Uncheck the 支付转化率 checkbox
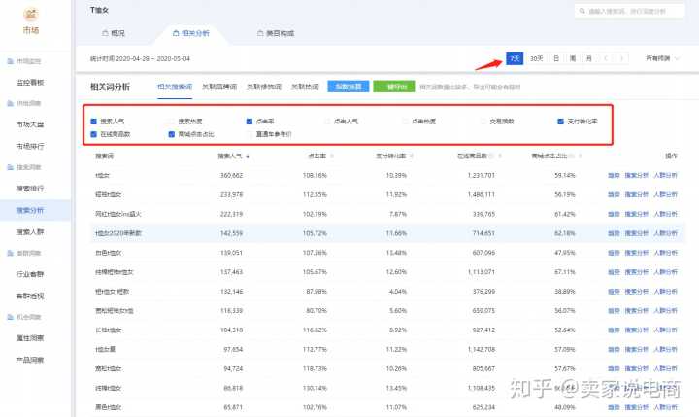 [x=561, y=122]
